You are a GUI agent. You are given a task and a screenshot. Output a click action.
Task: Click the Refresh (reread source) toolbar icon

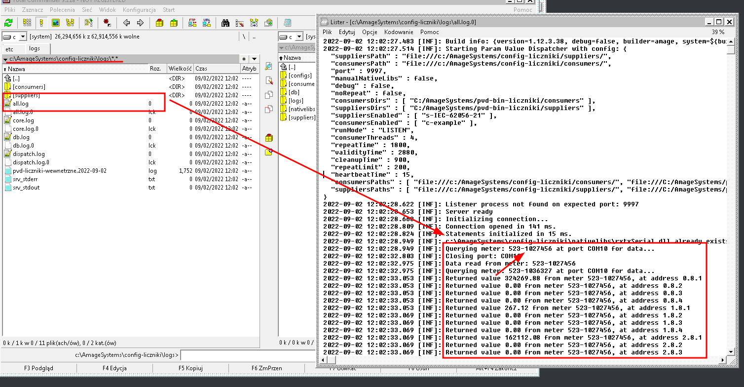click(8, 23)
